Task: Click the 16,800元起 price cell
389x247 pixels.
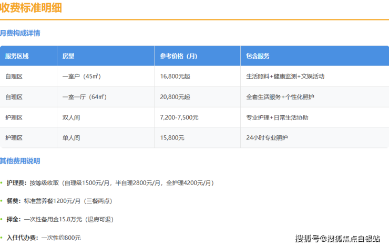Action: [x=175, y=77]
